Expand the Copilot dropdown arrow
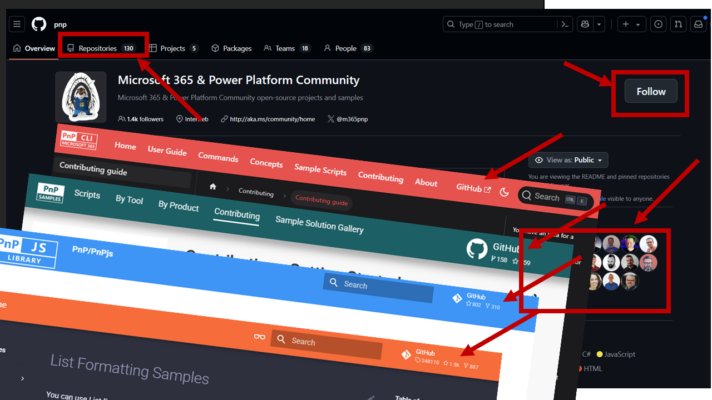Image resolution: width=712 pixels, height=400 pixels. tap(599, 24)
